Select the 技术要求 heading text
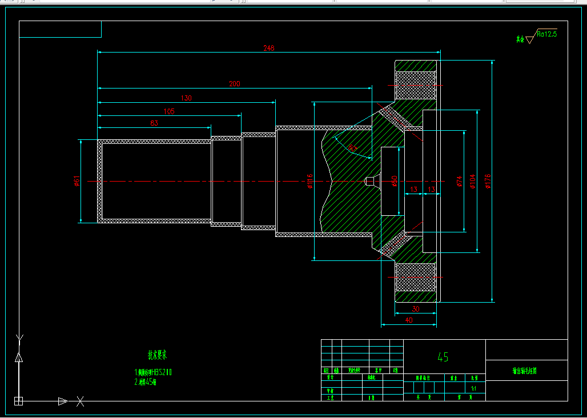The image size is (587, 418). click(157, 355)
